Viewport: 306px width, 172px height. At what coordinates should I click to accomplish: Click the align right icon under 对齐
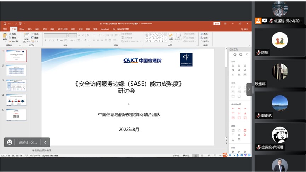click(245, 65)
